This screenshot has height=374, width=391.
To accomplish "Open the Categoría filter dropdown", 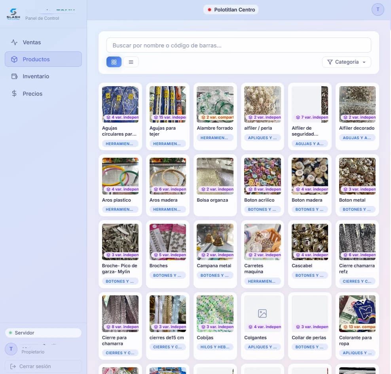I will (x=346, y=62).
